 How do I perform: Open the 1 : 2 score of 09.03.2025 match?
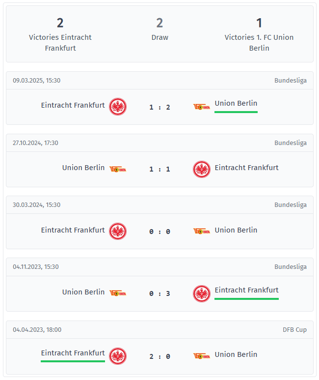pyautogui.click(x=159, y=107)
